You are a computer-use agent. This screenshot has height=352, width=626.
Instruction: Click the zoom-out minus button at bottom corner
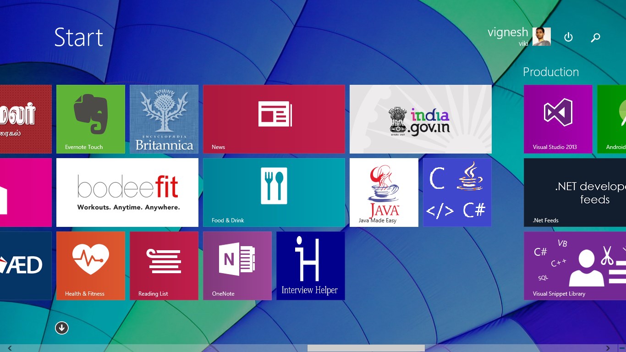point(621,348)
